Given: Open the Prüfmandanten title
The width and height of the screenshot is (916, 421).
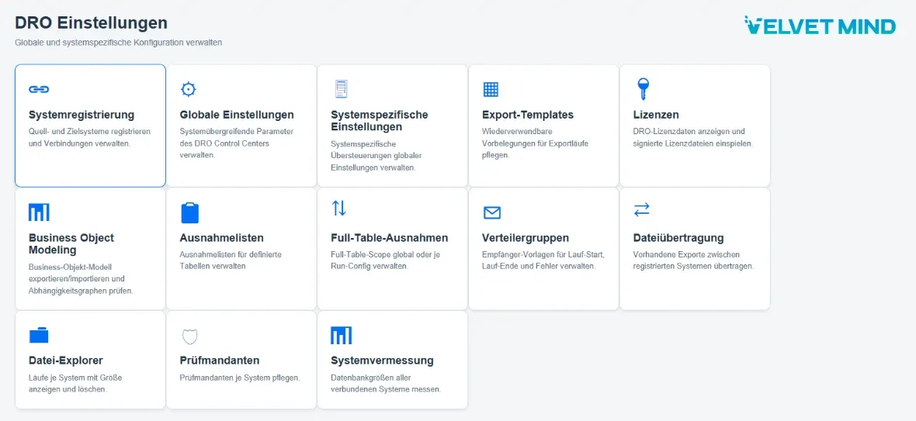Looking at the screenshot, I should pyautogui.click(x=219, y=361).
